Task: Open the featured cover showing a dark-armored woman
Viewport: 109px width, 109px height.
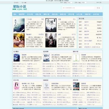Action: click(51, 40)
